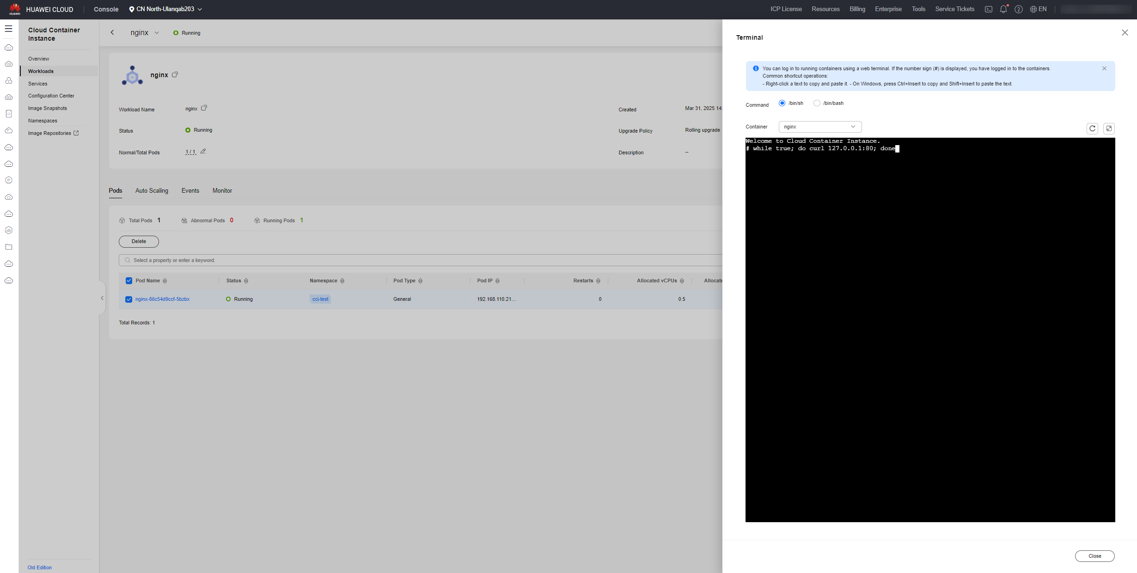Screen dimensions: 1137x573
Task: Open Enterprise in the top bar
Action: coord(888,9)
